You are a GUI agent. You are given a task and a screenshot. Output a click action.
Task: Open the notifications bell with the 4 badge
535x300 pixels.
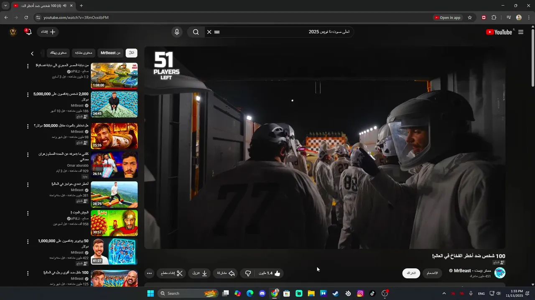coord(28,32)
